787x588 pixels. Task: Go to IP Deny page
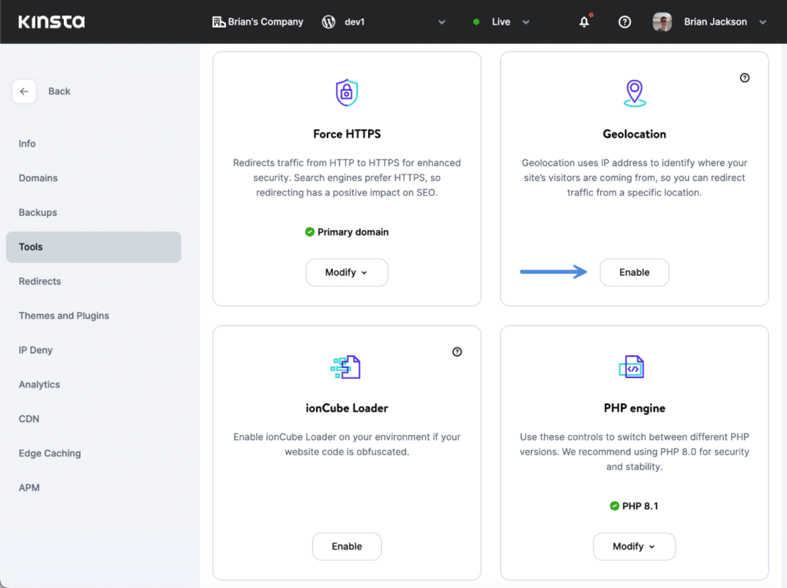pos(35,350)
